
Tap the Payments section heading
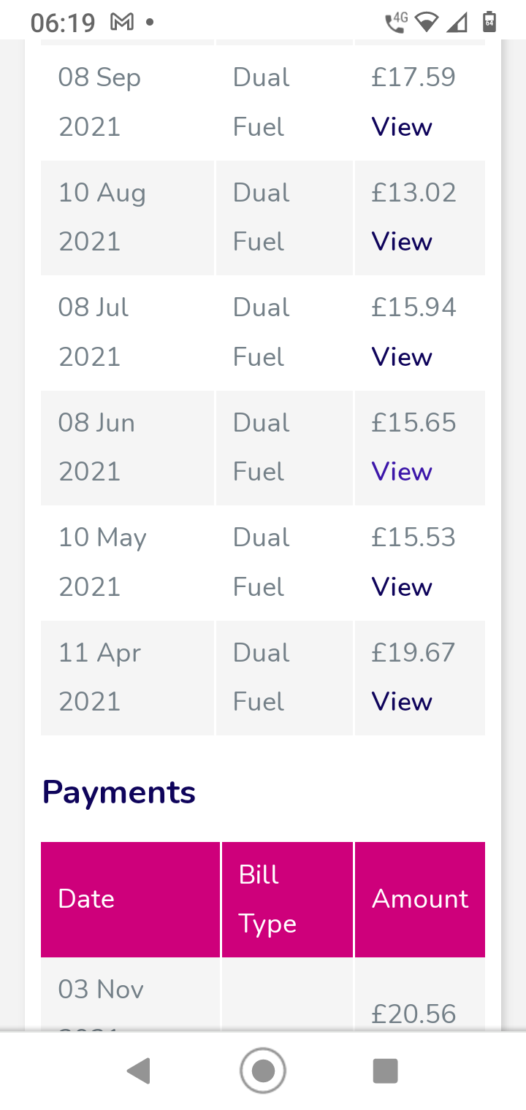pos(119,792)
